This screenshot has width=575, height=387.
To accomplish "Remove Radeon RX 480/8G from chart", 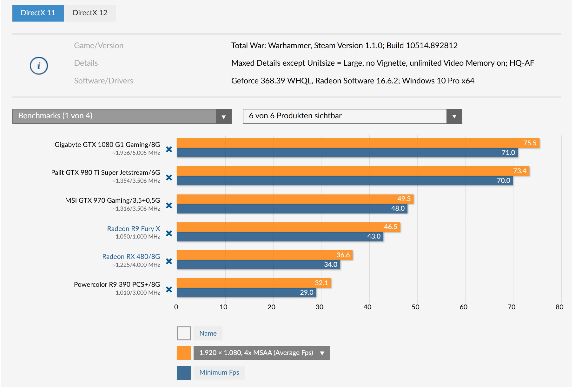I will click(169, 261).
